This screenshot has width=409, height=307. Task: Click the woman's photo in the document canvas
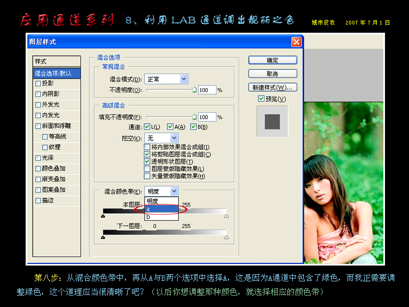344,183
